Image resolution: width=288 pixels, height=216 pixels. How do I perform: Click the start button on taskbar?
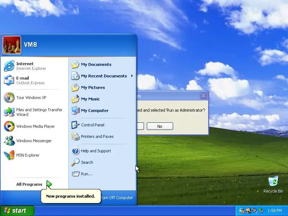coord(17,211)
